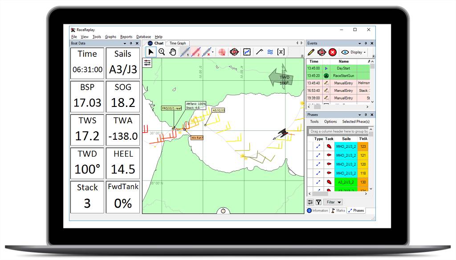Delete event with red X button
The height and width of the screenshot is (260, 456).
[332, 52]
